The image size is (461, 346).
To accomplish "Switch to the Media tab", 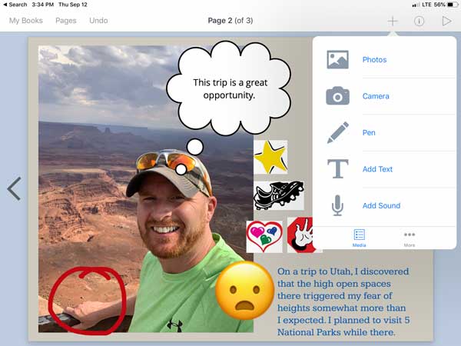I will (x=359, y=238).
